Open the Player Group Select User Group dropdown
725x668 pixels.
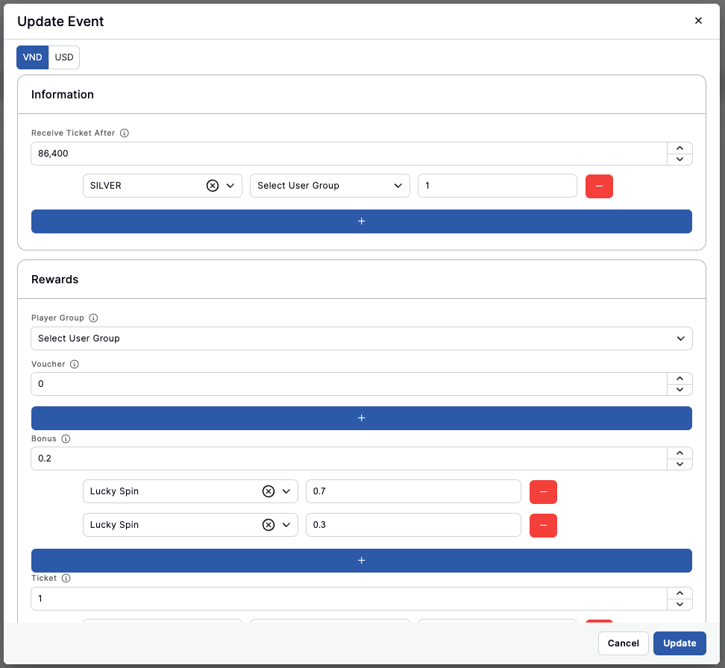(x=361, y=338)
